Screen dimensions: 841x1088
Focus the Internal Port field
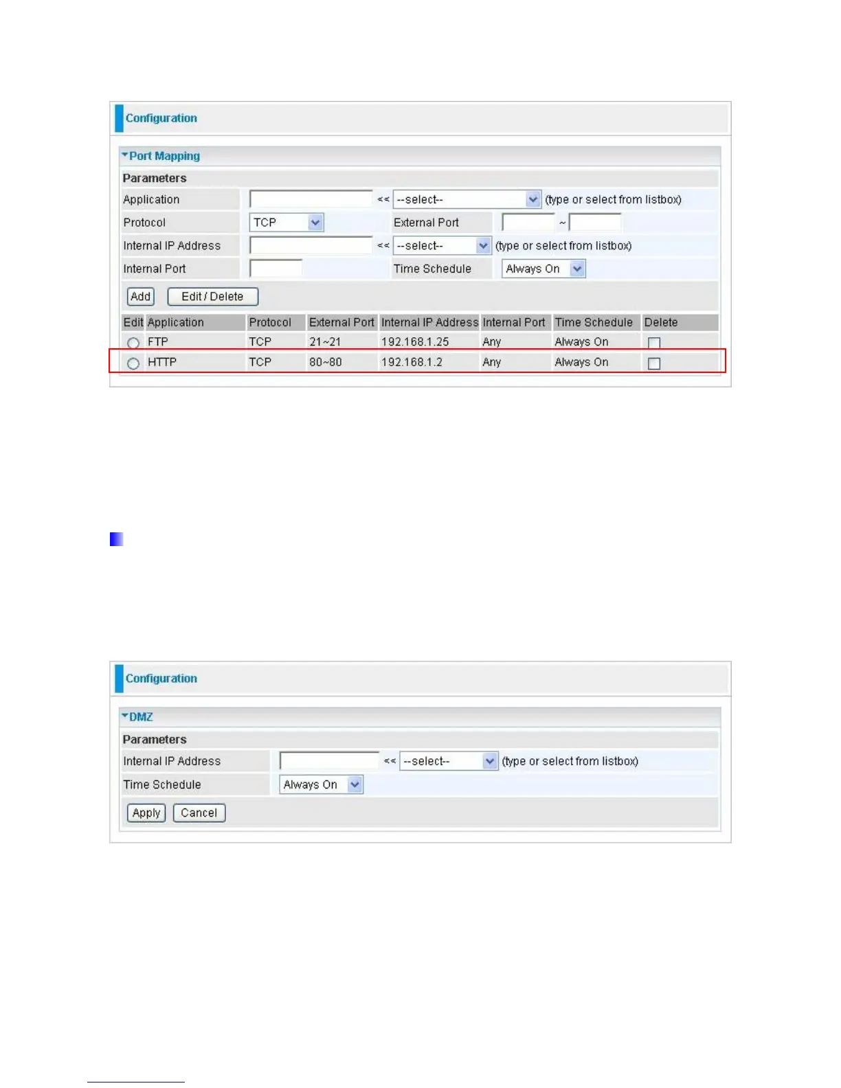tap(276, 269)
